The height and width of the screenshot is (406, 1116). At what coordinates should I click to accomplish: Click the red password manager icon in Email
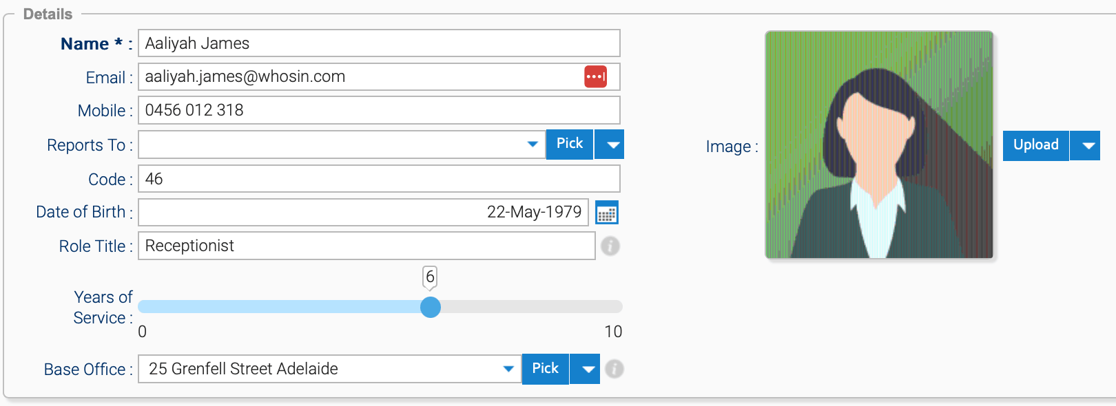[x=595, y=76]
